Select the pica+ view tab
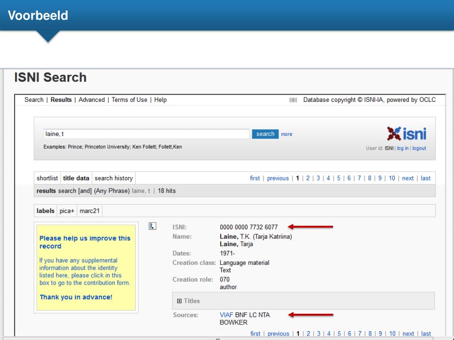 coord(67,211)
